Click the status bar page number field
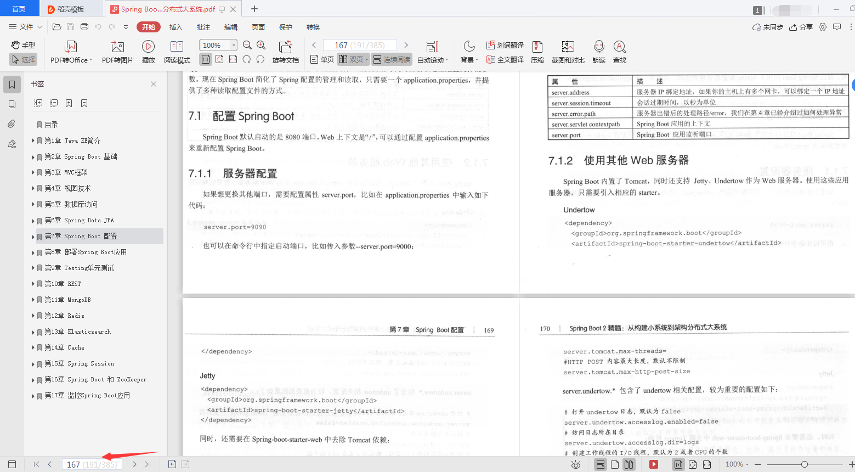855x472 pixels. pos(92,464)
